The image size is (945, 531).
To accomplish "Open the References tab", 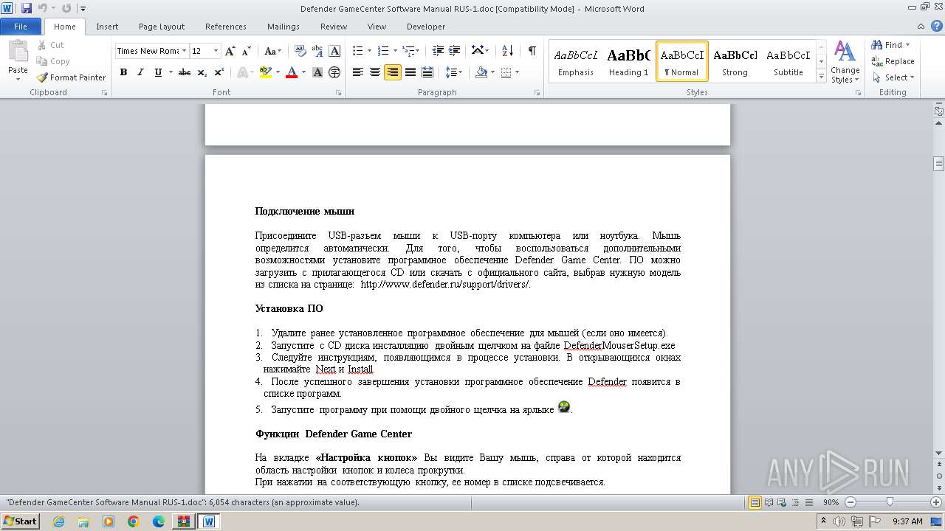I will (226, 27).
